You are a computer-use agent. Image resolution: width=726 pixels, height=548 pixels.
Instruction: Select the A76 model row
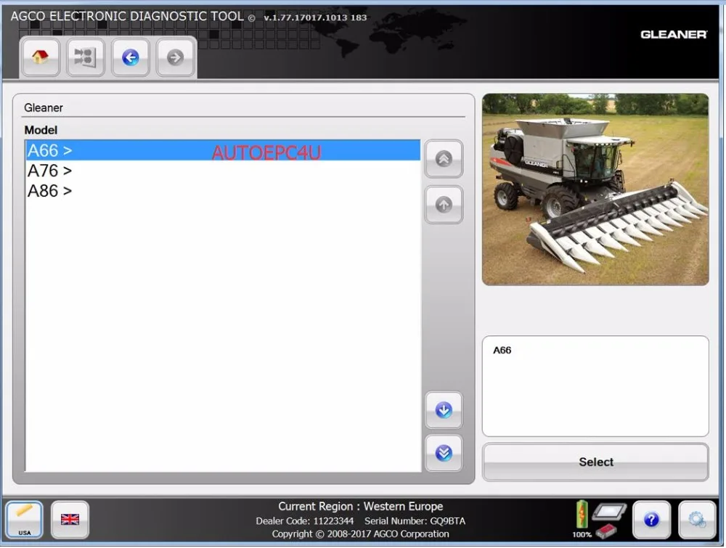(223, 171)
